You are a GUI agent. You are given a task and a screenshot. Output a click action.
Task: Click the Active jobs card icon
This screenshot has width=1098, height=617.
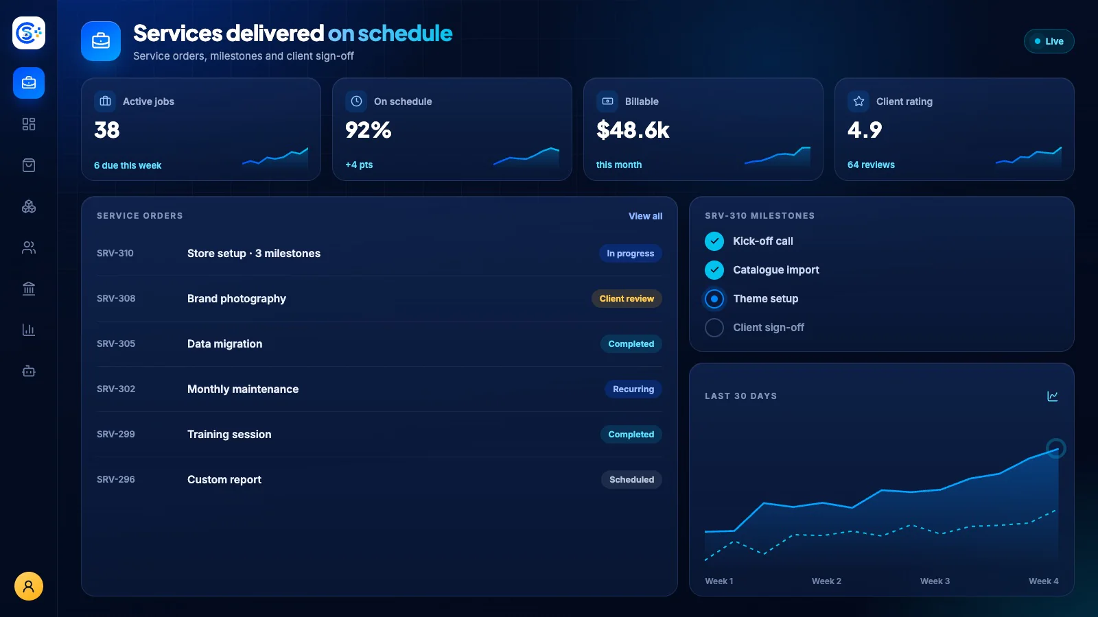click(x=105, y=101)
